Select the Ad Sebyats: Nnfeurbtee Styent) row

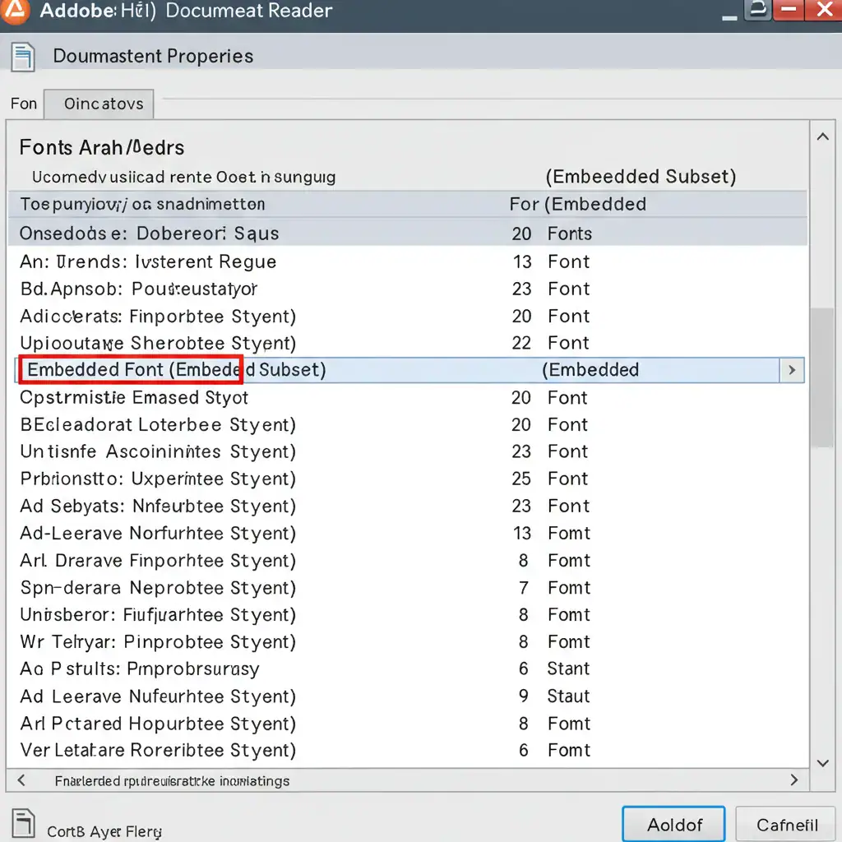(408, 506)
